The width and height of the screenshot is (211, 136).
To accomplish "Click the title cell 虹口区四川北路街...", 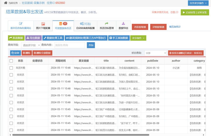I will 106,130.
